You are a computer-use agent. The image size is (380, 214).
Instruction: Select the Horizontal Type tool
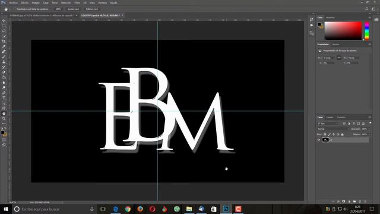(4, 98)
